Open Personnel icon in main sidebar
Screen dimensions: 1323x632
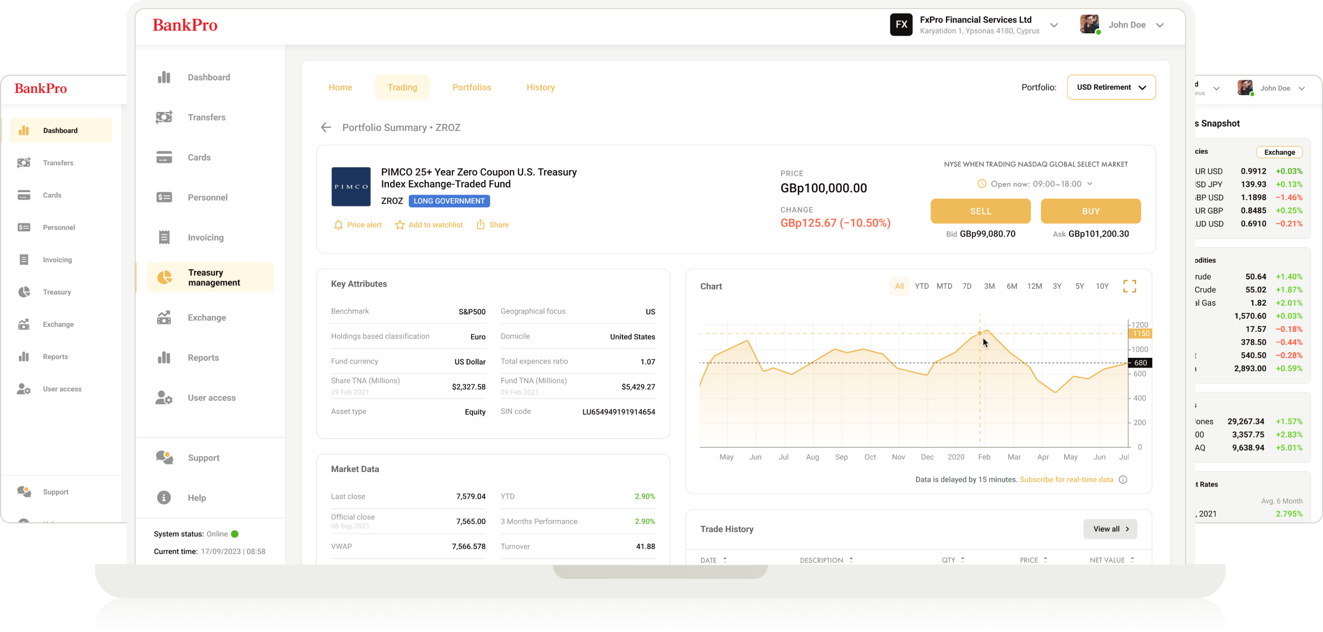(164, 197)
